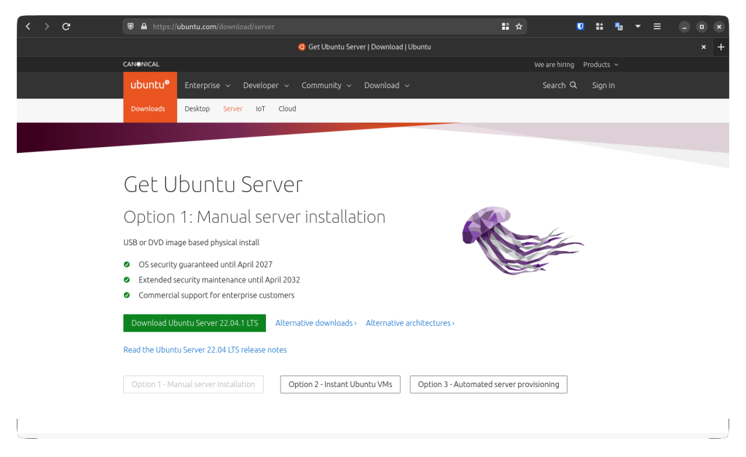
Task: Click the Canonical logo
Action: click(x=141, y=64)
